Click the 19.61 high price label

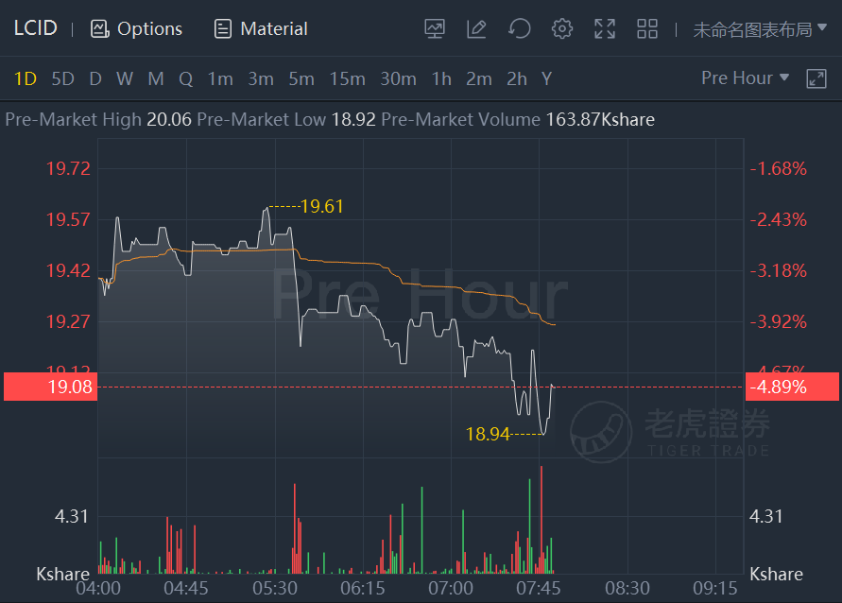pos(321,206)
